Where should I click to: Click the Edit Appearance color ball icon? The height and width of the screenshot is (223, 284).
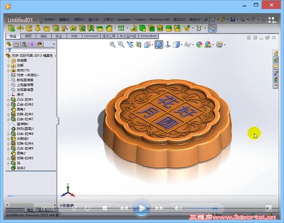point(199,45)
